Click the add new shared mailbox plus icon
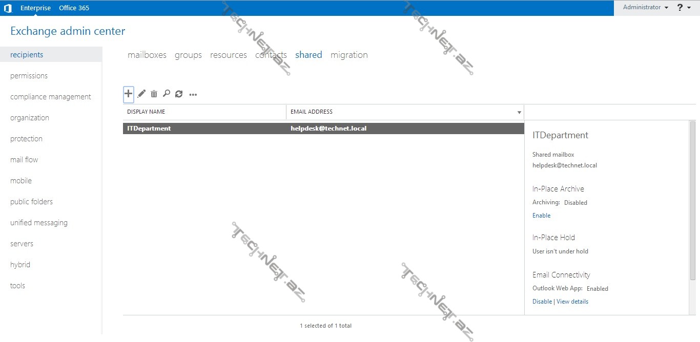 128,94
